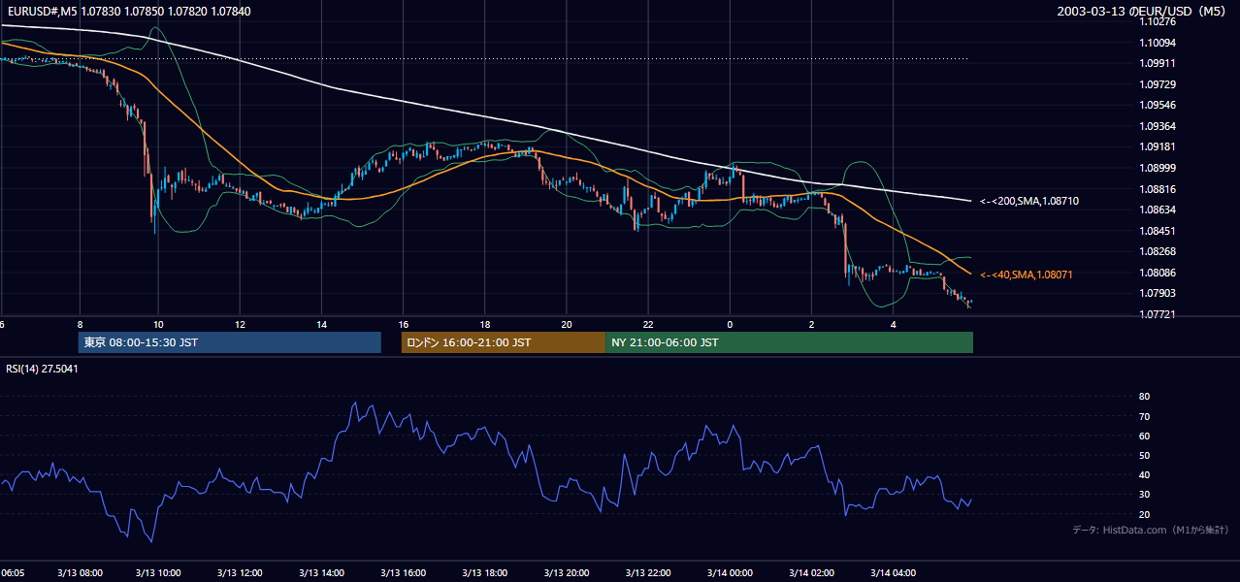Click price axis label 1.08451

coord(1158,231)
